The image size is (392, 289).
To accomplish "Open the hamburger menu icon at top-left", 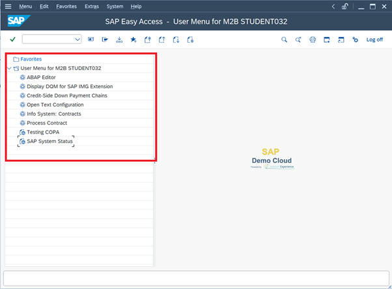I will point(8,6).
